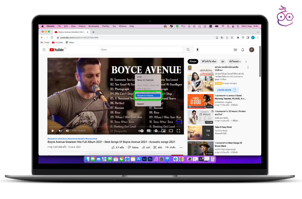
Task: Open YouTube notifications bell
Action: pyautogui.click(x=243, y=50)
